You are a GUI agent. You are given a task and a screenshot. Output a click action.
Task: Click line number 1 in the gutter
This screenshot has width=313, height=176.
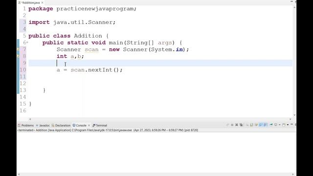(x=24, y=9)
